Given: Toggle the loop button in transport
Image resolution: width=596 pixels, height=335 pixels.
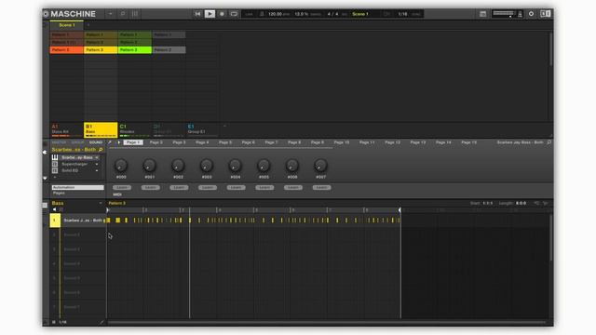Looking at the screenshot, I should (234, 14).
